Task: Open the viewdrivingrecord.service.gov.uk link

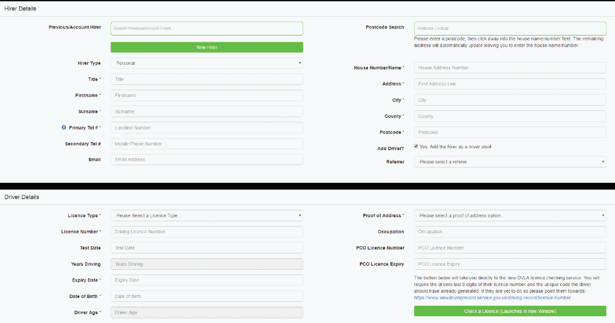Action: pyautogui.click(x=492, y=298)
